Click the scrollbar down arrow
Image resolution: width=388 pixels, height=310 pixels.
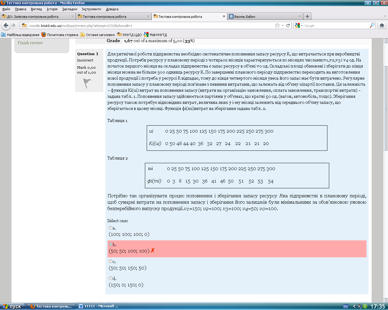tap(386, 300)
